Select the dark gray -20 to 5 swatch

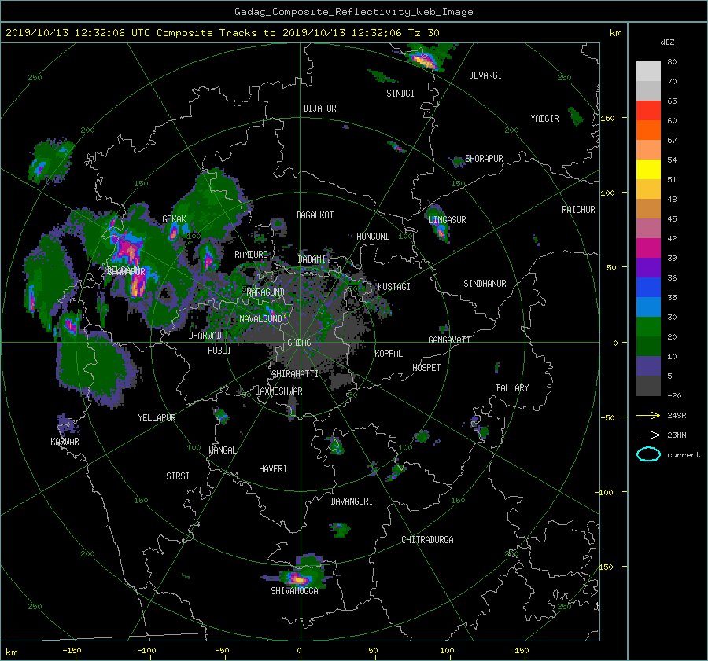(x=648, y=386)
